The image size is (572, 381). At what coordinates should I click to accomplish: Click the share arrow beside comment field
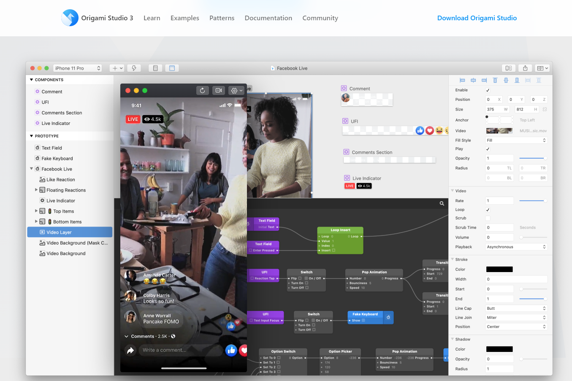130,350
